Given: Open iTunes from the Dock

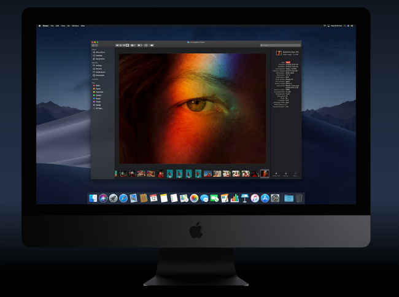Looking at the screenshot, I should tap(255, 198).
